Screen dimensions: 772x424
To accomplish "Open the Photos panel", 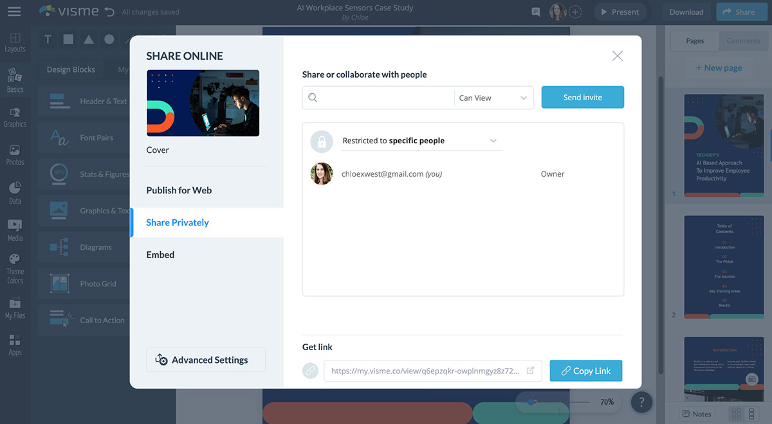I will tap(14, 153).
